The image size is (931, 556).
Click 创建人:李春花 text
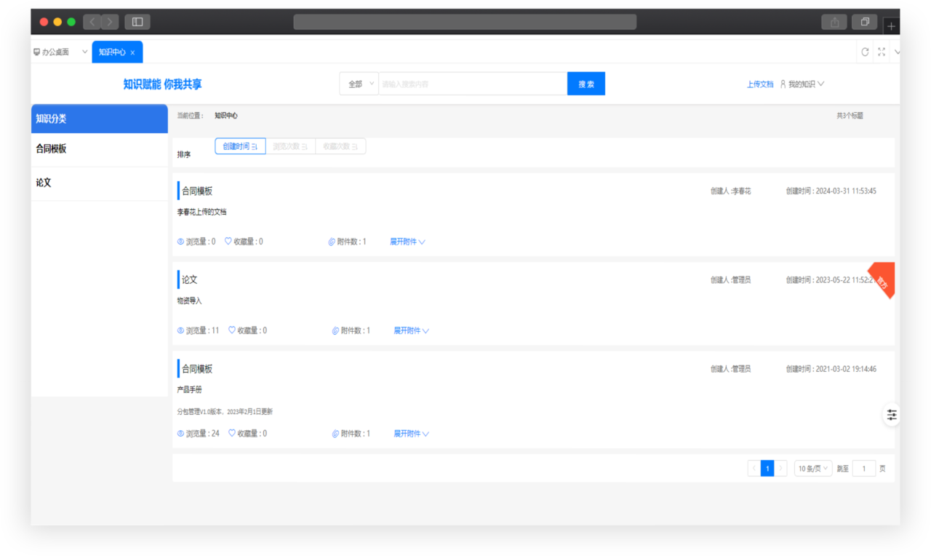(x=730, y=191)
